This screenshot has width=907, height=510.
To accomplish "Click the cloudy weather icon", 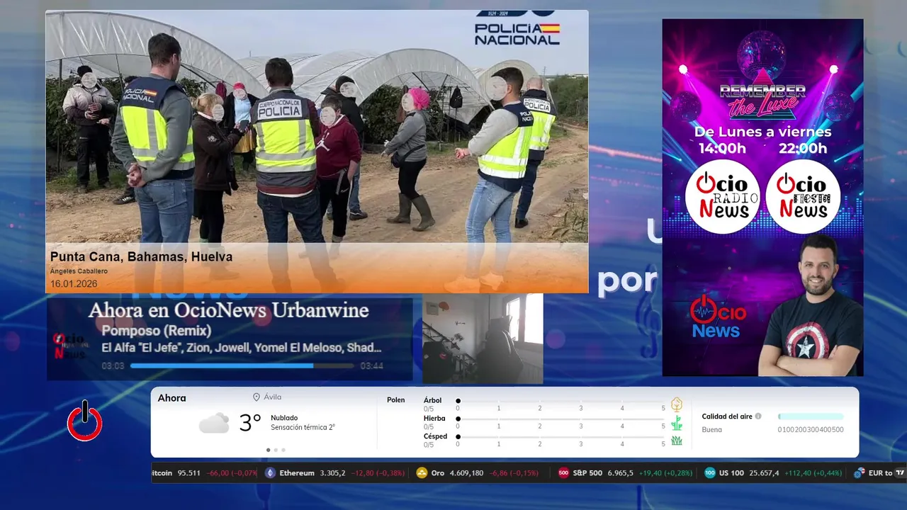I will (x=214, y=424).
